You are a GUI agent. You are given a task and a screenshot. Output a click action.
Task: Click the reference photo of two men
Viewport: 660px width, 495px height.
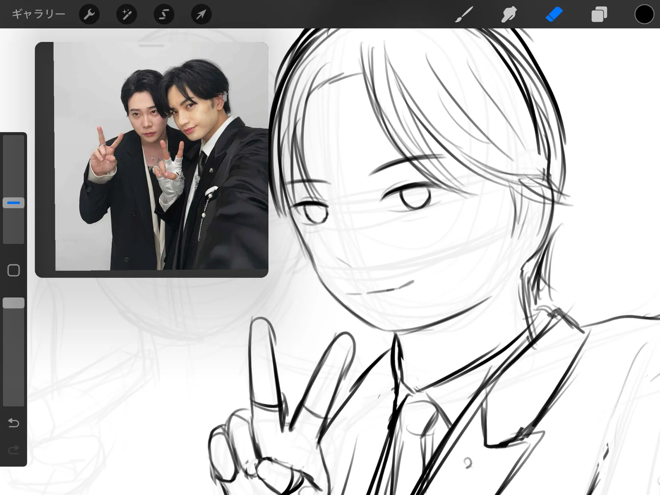click(x=161, y=156)
